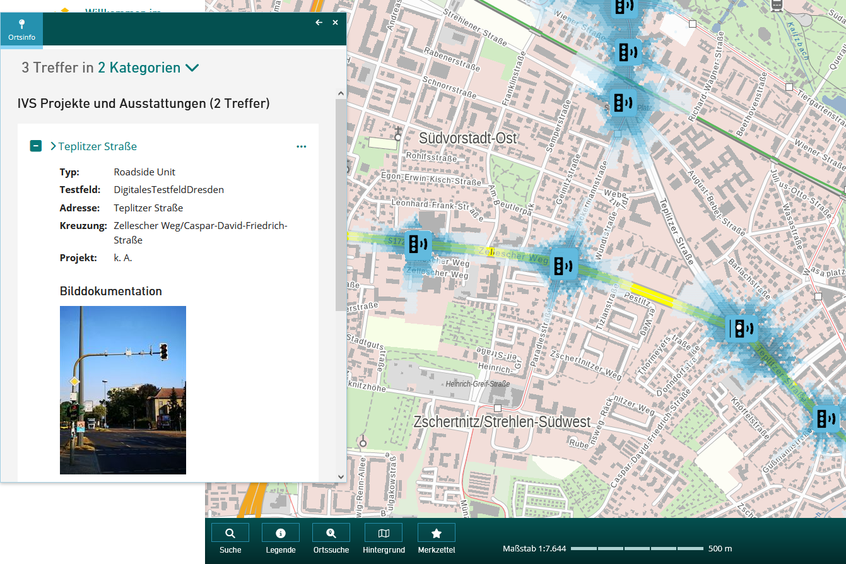The width and height of the screenshot is (846, 564).
Task: Close the Ortsinfo panel
Action: coord(336,23)
